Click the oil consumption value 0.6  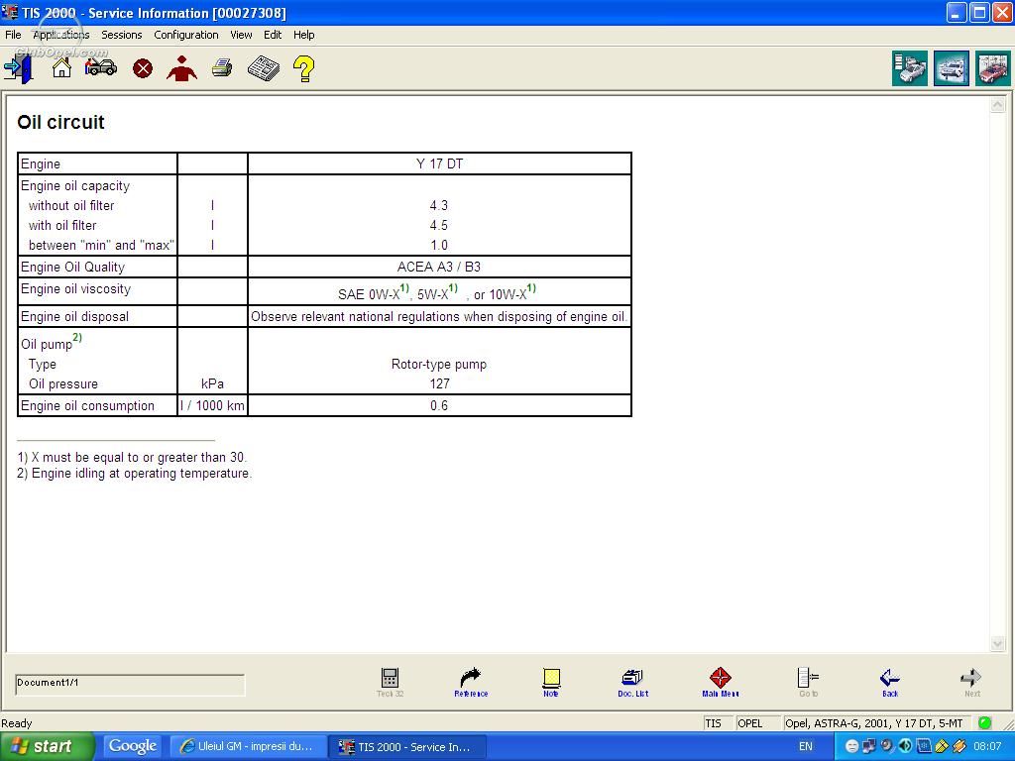(439, 405)
